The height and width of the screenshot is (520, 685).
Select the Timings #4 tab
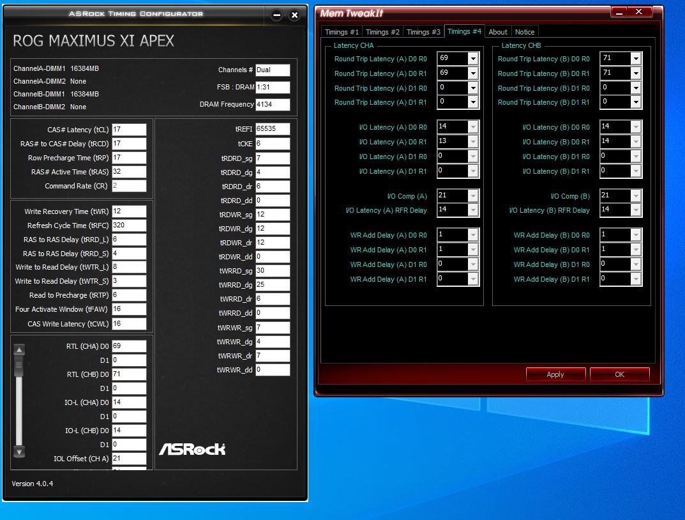click(x=464, y=31)
